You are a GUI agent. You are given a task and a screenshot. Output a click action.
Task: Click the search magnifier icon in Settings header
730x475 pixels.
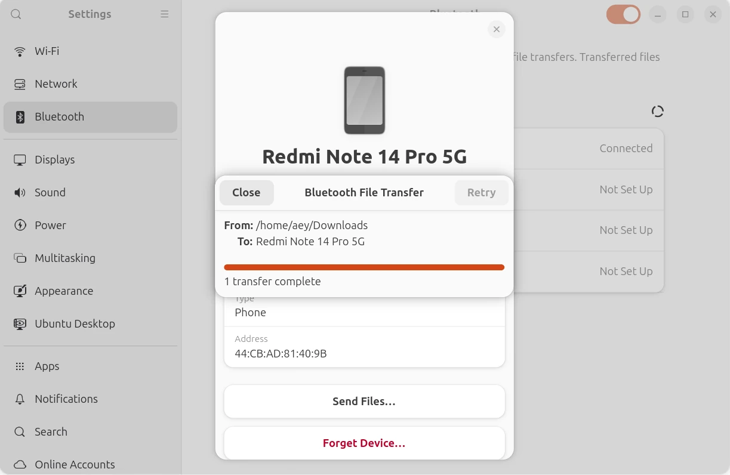click(x=16, y=14)
